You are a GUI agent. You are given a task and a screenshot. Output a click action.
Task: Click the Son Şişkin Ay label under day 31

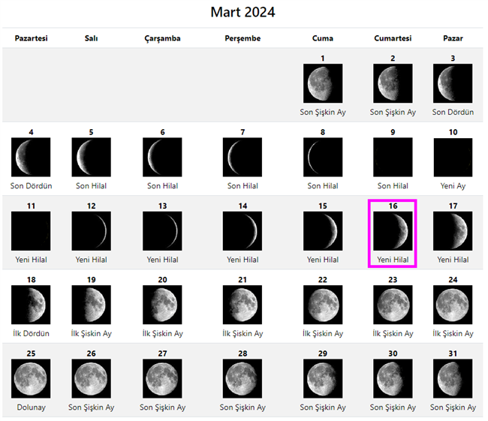click(453, 407)
